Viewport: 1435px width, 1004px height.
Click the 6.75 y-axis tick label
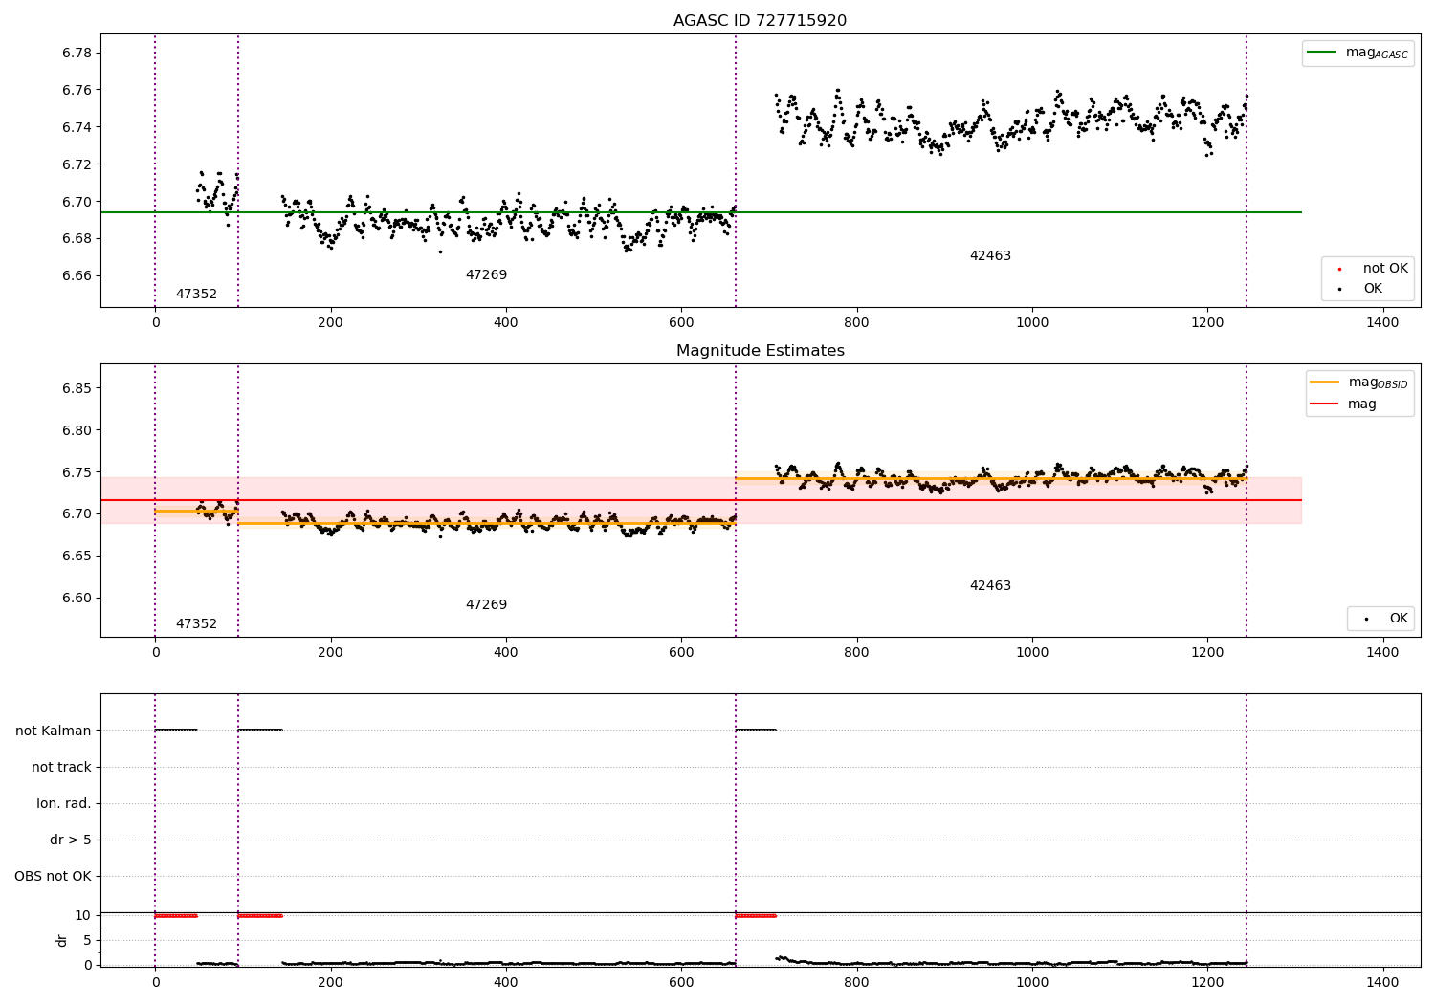tap(77, 472)
